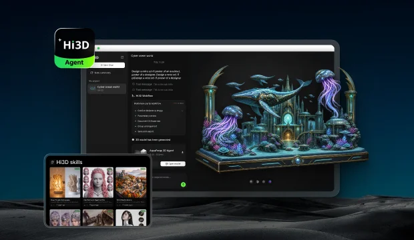Screen dimensions: 414x240
Task: Collapse the sidebar using the panel icon
Action: pos(122,57)
